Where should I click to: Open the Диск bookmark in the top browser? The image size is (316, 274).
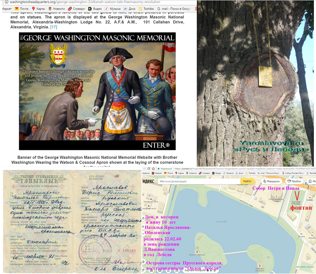pos(130,9)
